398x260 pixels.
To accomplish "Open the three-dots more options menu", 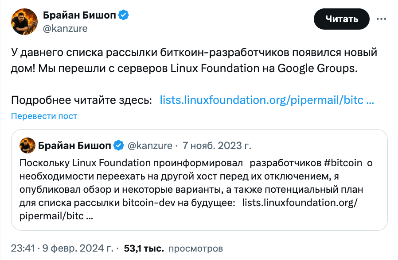I will click(x=381, y=19).
